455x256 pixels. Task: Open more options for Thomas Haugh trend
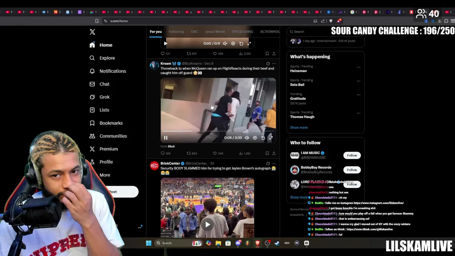(358, 113)
